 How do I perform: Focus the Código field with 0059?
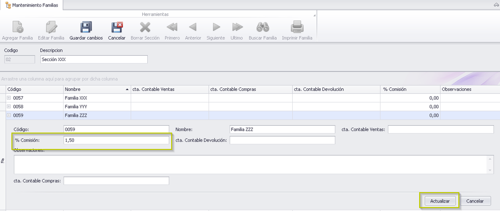click(x=117, y=129)
